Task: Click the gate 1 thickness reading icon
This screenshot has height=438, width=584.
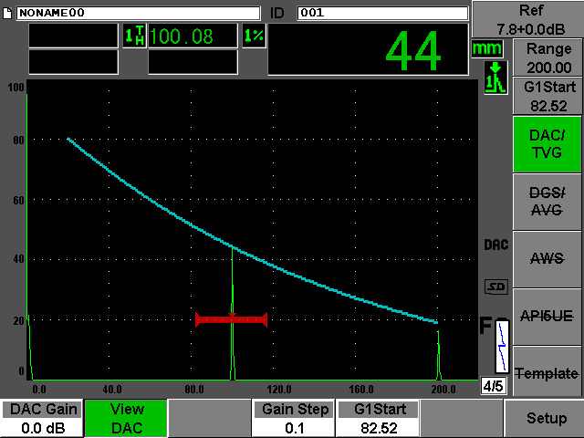Action: coord(133,36)
